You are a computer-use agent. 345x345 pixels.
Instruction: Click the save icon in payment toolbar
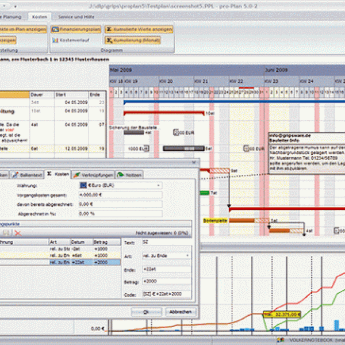[6, 233]
